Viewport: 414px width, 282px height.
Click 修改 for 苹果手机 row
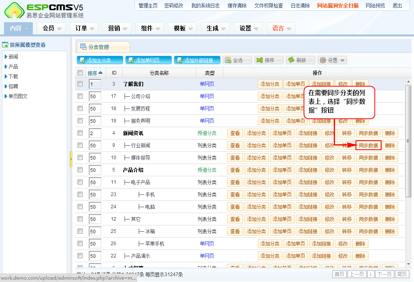pyautogui.click(x=343, y=244)
